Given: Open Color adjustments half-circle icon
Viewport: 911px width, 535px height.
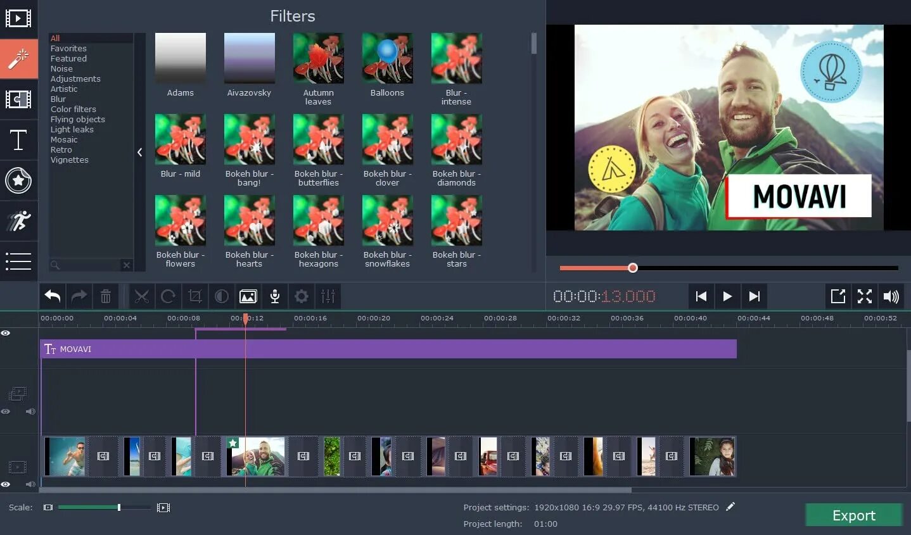Looking at the screenshot, I should (x=222, y=296).
